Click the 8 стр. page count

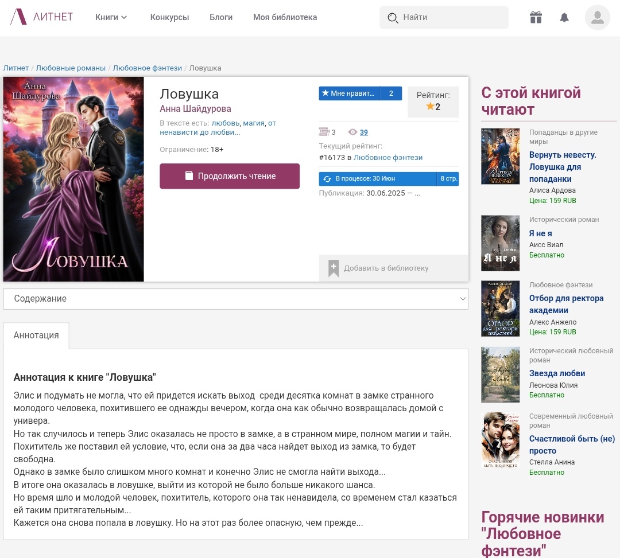tap(448, 179)
